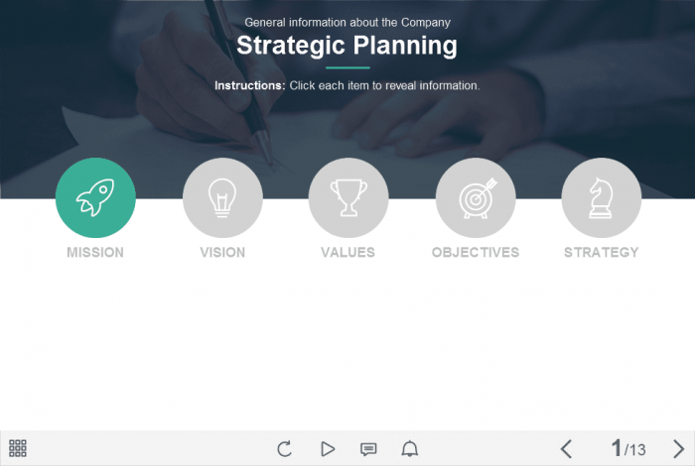695x466 pixels.
Task: Click the notification bell icon
Action: [x=409, y=448]
